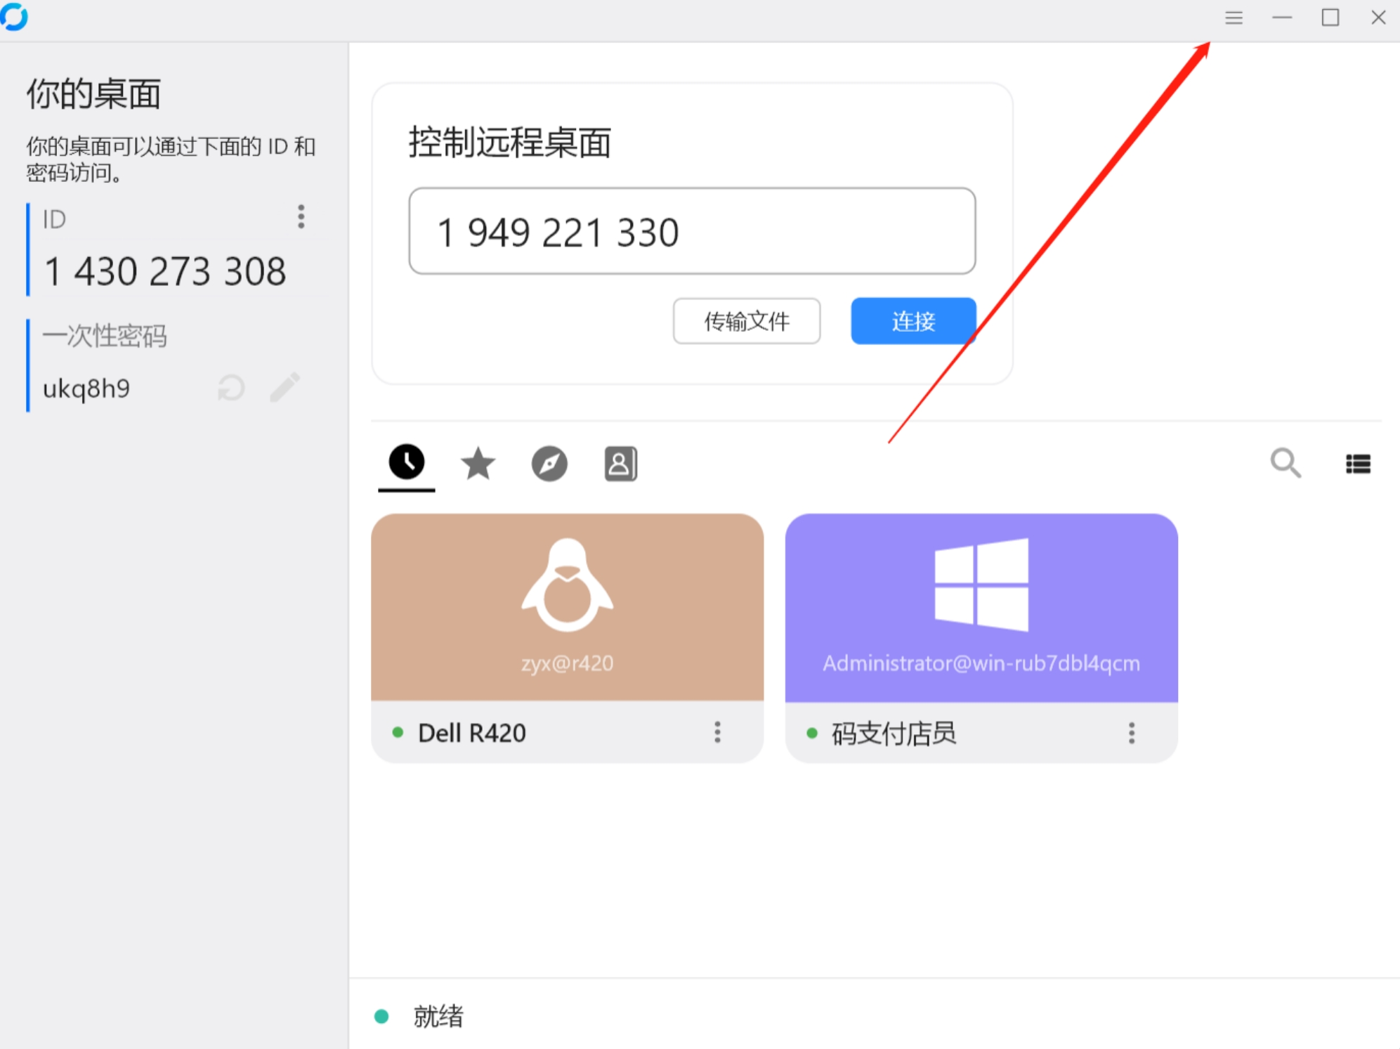Click the 一次性密码 label

[x=105, y=336]
